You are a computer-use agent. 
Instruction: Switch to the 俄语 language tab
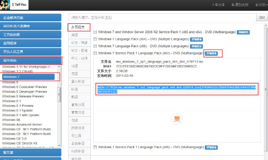[x=80, y=120]
